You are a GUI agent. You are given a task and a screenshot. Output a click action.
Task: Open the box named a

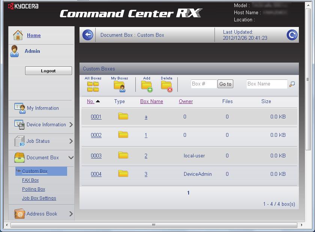pos(146,117)
